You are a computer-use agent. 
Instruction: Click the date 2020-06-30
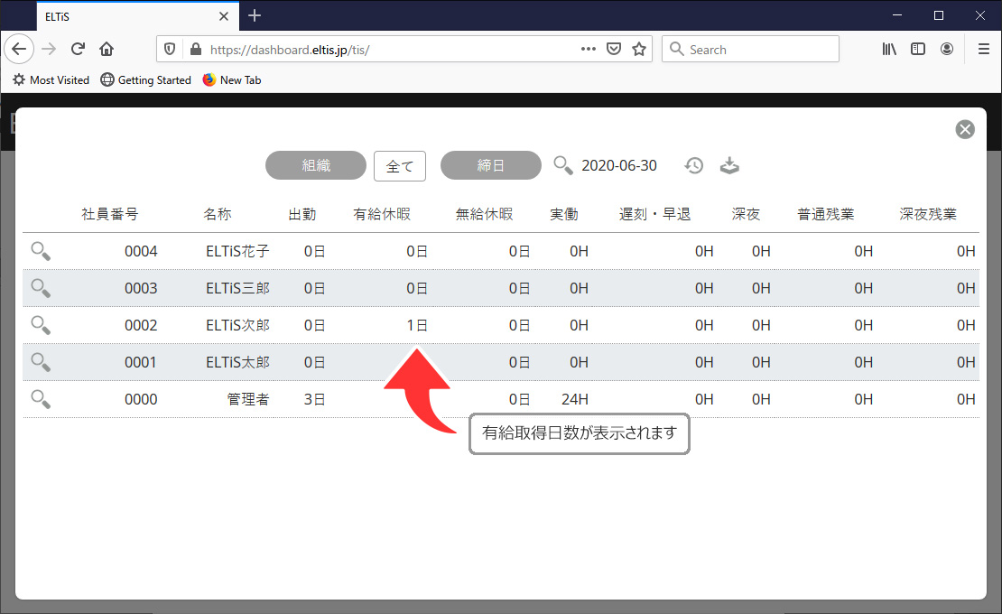click(619, 165)
